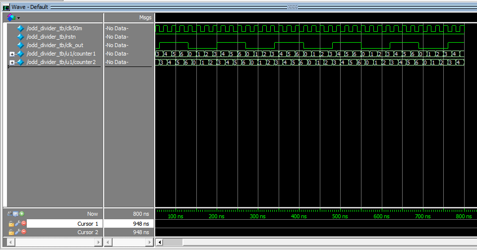
Task: Click the Msgs pane scroll left arrow
Action: tap(108, 243)
